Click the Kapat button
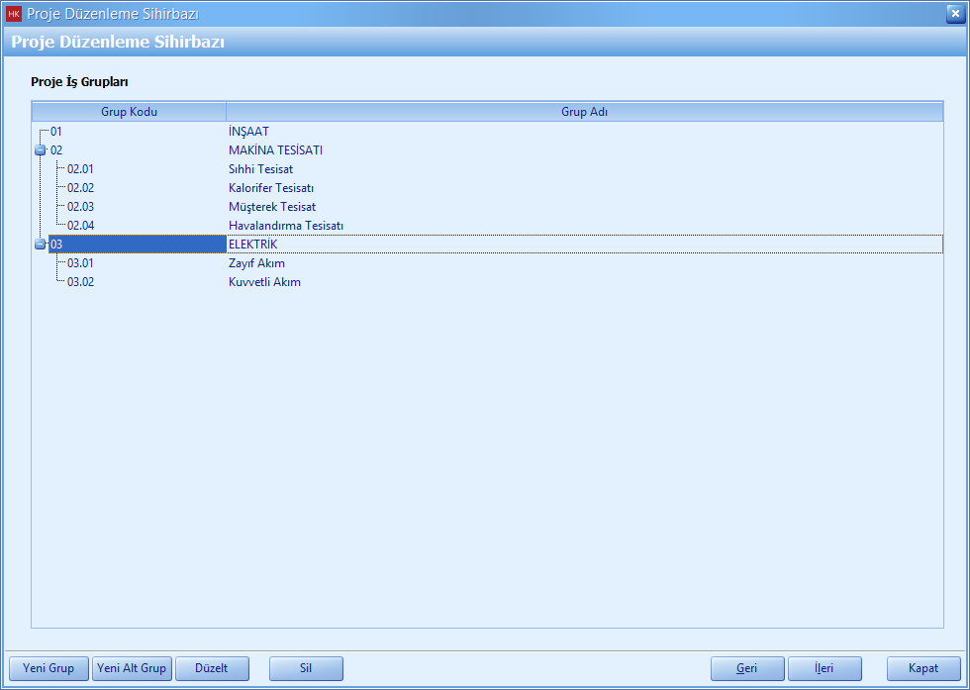 coord(923,669)
